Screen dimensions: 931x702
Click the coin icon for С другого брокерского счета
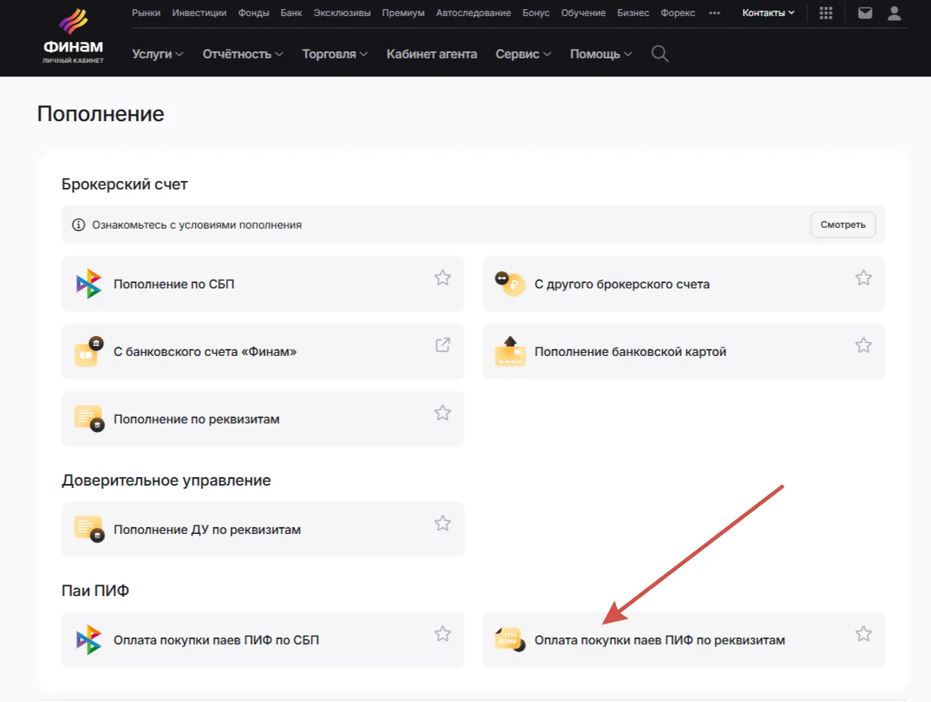pos(509,284)
